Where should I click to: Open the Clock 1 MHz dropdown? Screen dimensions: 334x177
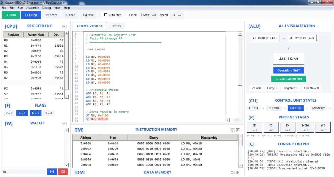pos(148,15)
